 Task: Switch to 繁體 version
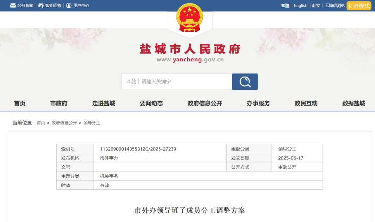(x=285, y=6)
